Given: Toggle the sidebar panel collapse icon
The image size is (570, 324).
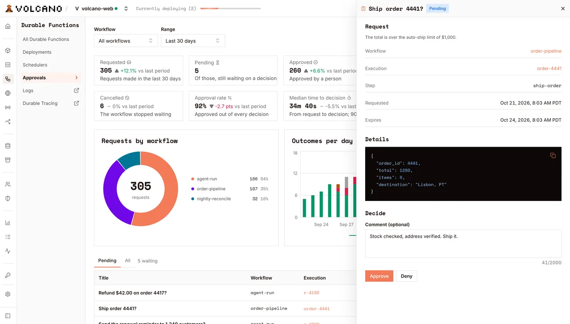Looking at the screenshot, I should coord(8,316).
